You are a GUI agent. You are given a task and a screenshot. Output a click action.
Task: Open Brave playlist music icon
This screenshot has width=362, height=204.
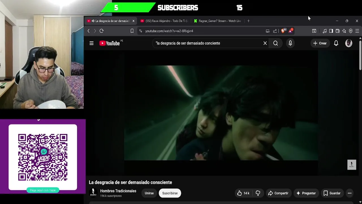(325, 31)
